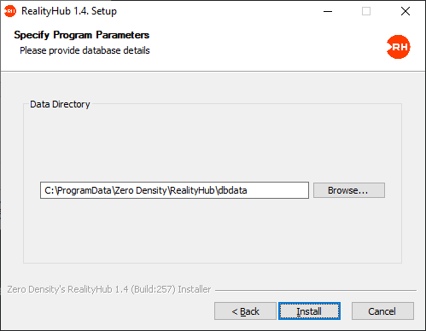Click the Specify Program Parameters heading
The width and height of the screenshot is (426, 331).
pos(82,35)
